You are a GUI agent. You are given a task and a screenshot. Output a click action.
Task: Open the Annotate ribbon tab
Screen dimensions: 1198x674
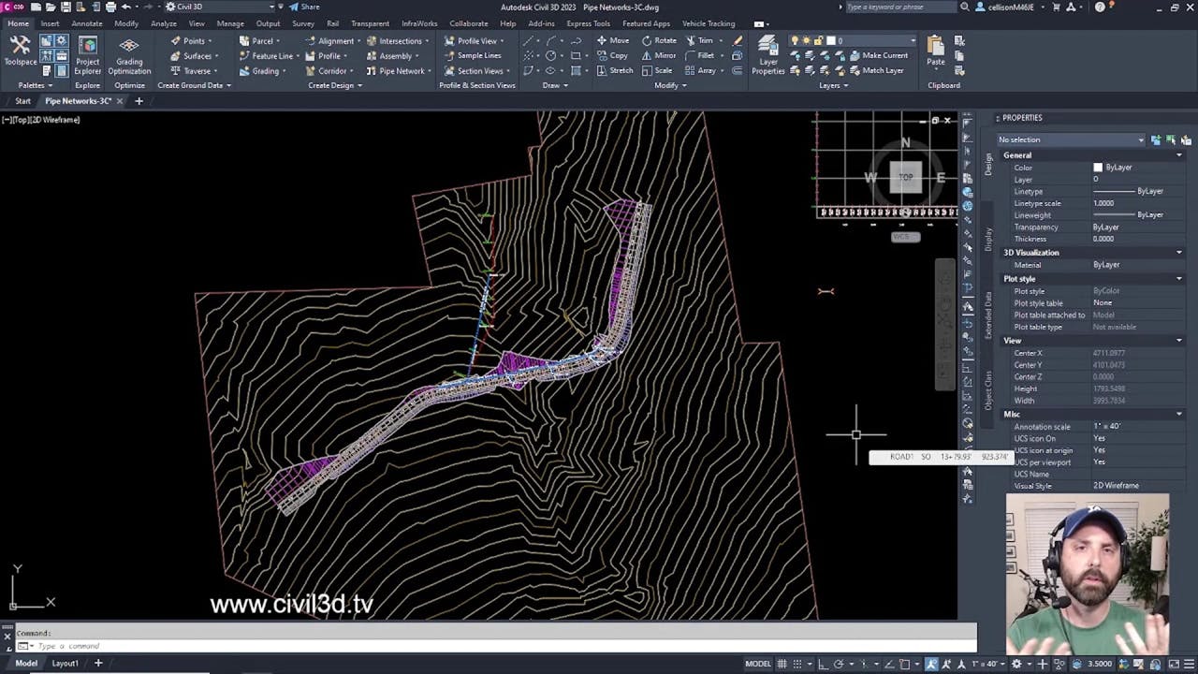pyautogui.click(x=87, y=23)
